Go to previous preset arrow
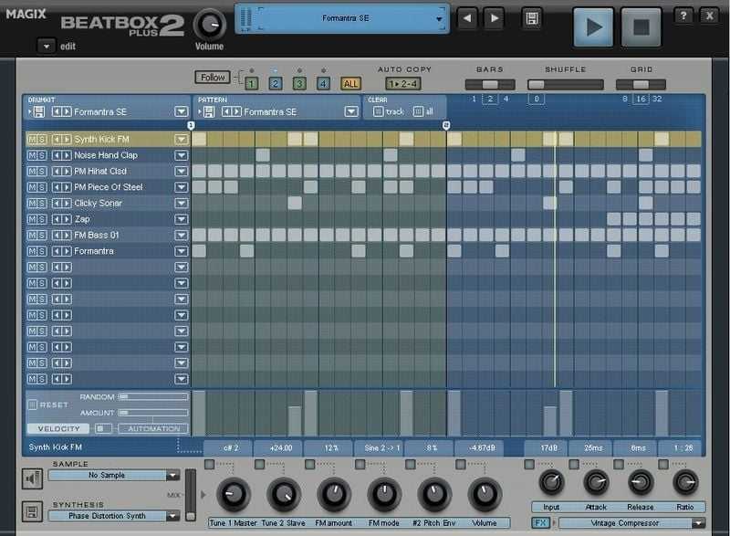 tap(467, 18)
